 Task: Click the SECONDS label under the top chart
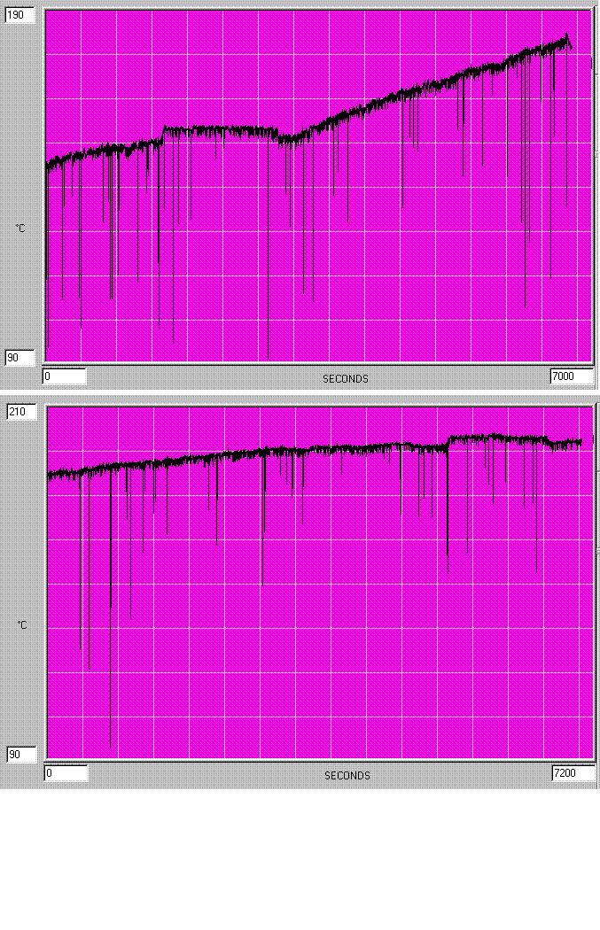[345, 379]
